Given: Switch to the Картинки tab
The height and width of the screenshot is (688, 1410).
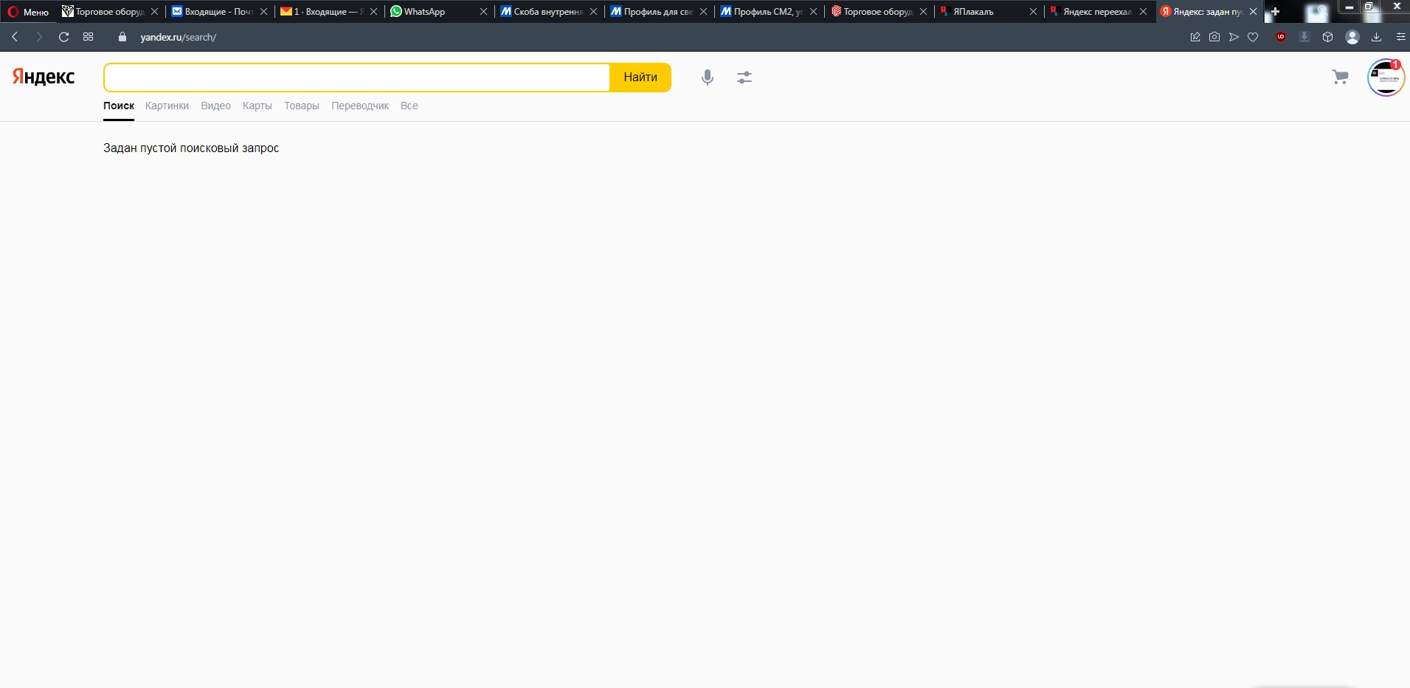Looking at the screenshot, I should [167, 106].
